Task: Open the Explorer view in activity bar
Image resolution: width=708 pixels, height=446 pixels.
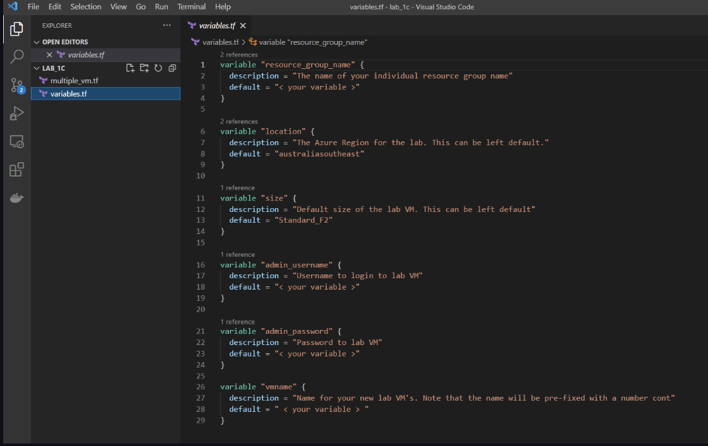Action: click(16, 29)
